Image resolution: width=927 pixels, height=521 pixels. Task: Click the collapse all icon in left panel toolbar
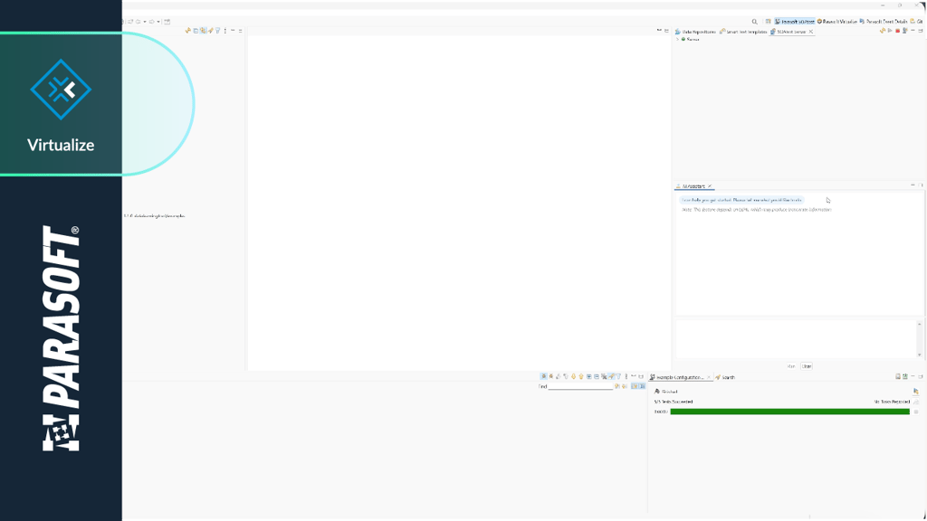[x=196, y=31]
